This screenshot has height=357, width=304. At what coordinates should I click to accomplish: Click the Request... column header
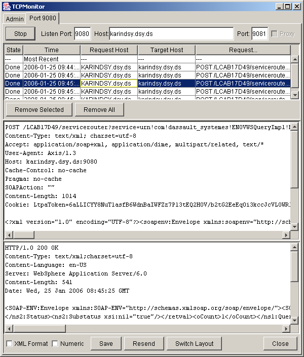tap(243, 50)
